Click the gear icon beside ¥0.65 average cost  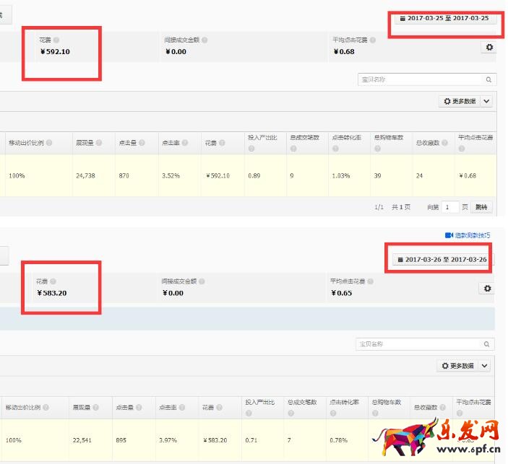[488, 288]
